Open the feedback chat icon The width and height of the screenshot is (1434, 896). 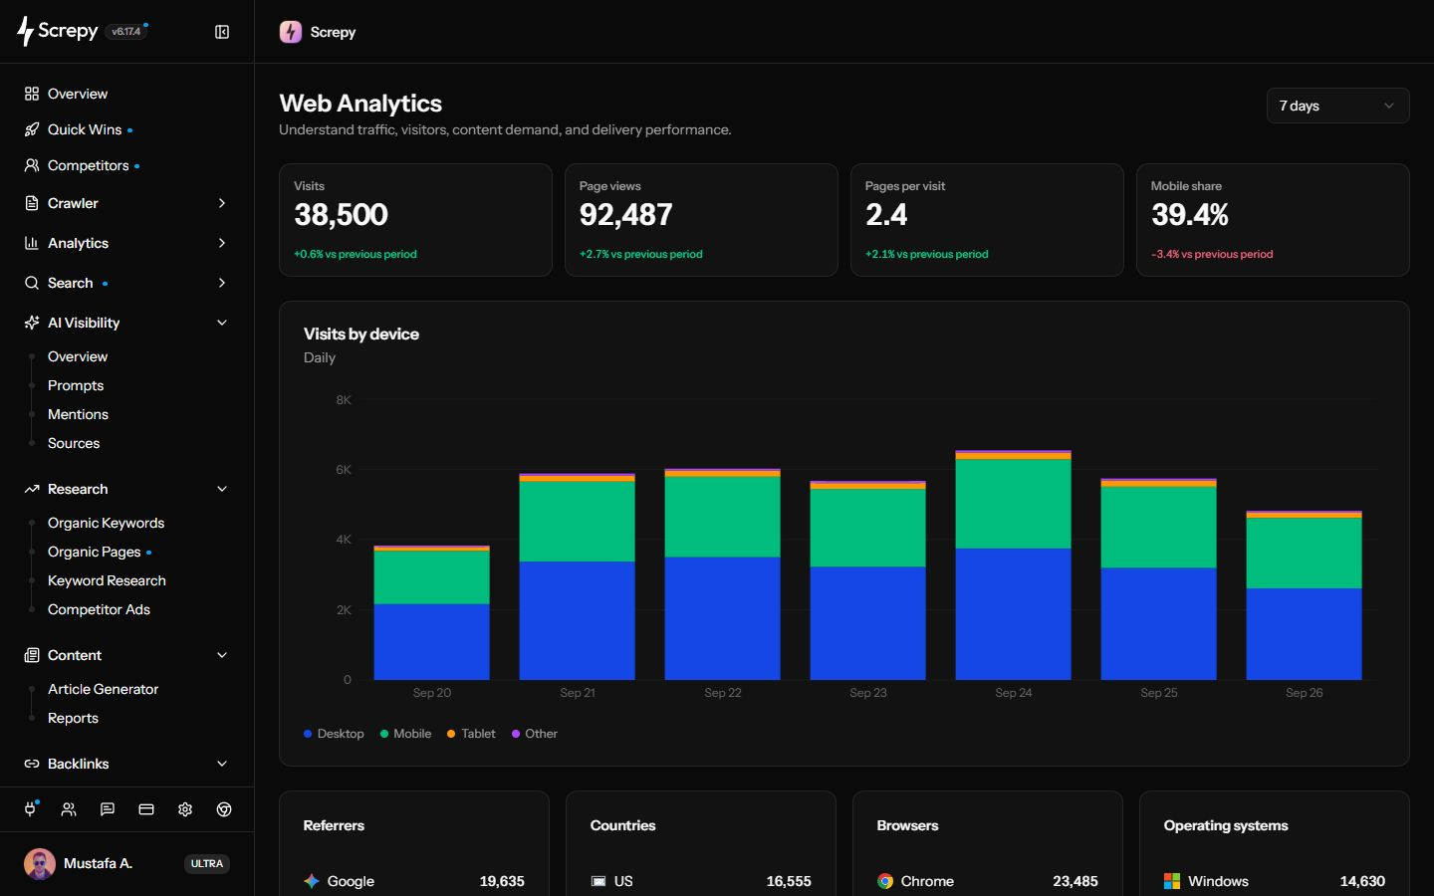pyautogui.click(x=108, y=809)
